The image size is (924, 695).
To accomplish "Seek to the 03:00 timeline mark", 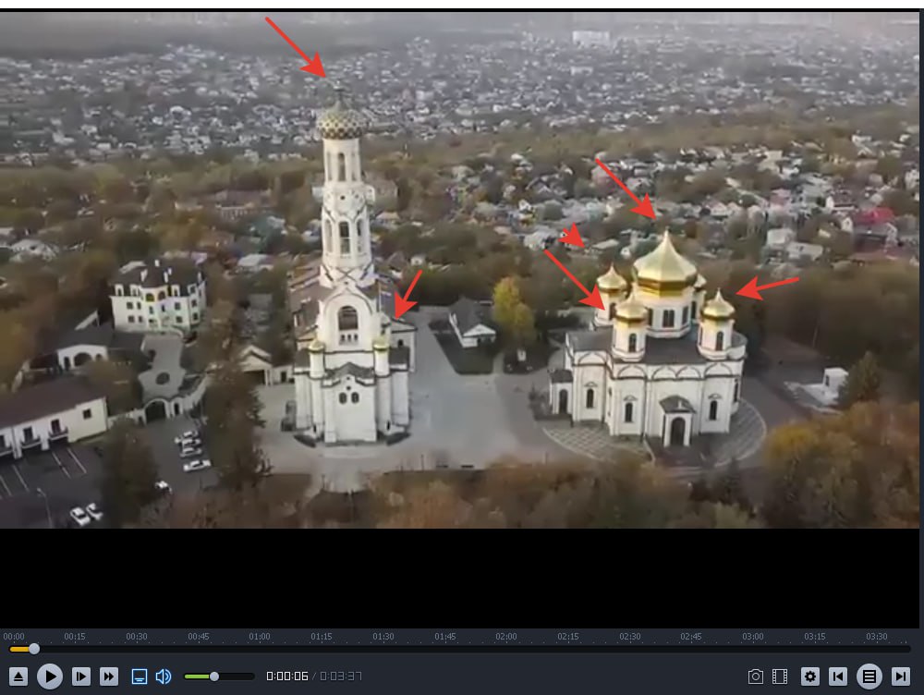I will click(753, 637).
